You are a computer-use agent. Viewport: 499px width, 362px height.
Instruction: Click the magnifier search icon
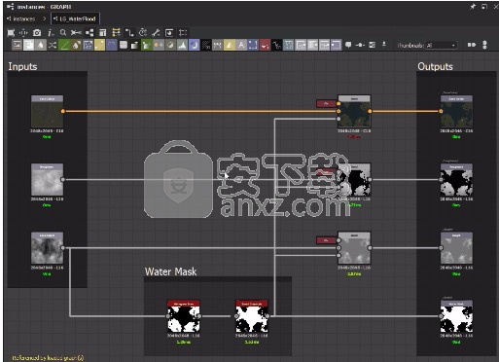(x=63, y=33)
